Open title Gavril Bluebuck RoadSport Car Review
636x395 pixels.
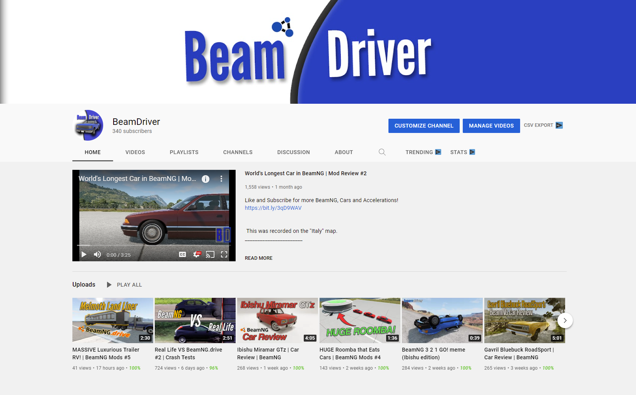click(519, 354)
